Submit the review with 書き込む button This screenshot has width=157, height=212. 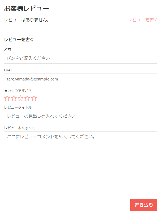click(x=144, y=205)
